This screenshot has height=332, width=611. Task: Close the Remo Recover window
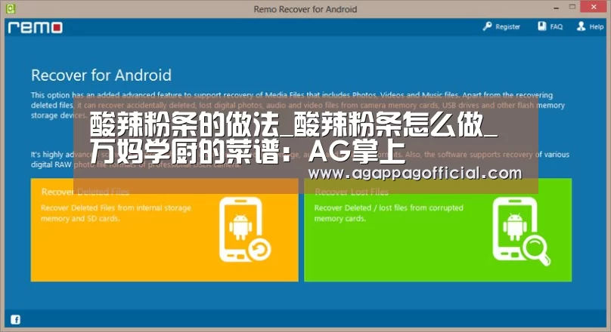click(594, 7)
